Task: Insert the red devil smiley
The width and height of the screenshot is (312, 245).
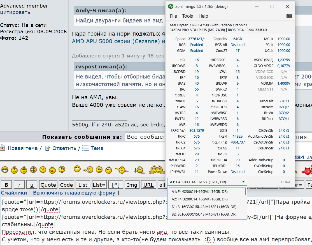Action: 307,170
